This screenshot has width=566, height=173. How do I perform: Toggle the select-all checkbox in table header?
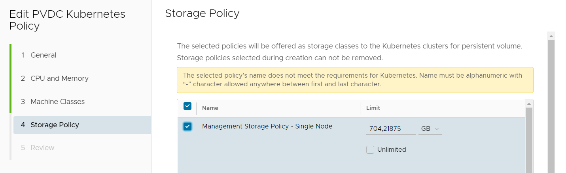pyautogui.click(x=187, y=106)
